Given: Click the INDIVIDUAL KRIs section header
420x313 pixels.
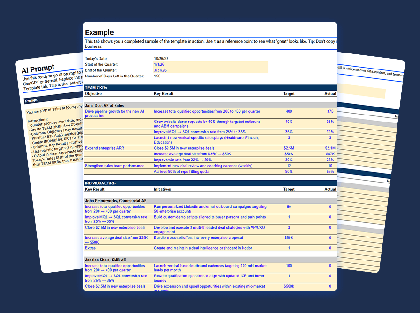Looking at the screenshot, I should coord(210,183).
